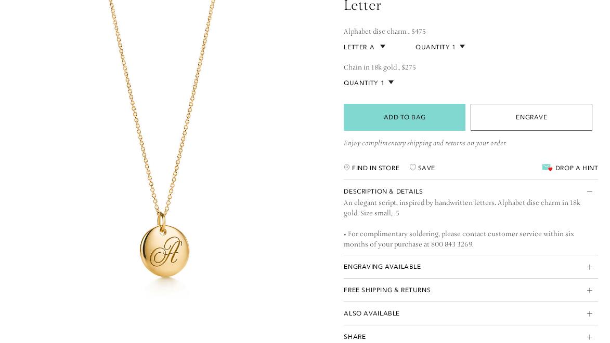Viewport: 610px width, 343px height.
Task: Expand the Also Available section
Action: pyautogui.click(x=471, y=313)
